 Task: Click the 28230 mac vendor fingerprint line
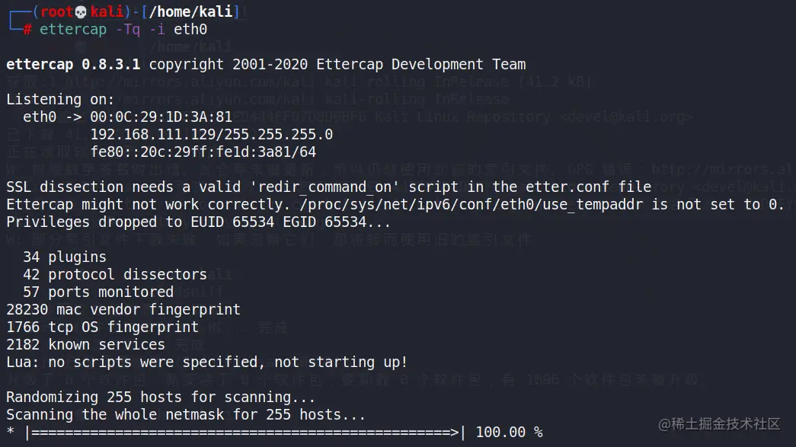tap(123, 309)
